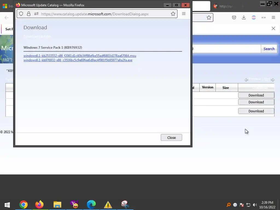This screenshot has height=210, width=280.
Task: Click the striped profile avatar toolbar icon
Action: tap(253, 17)
